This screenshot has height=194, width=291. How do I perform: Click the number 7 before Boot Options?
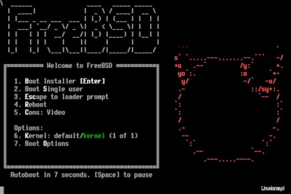[x=17, y=144]
